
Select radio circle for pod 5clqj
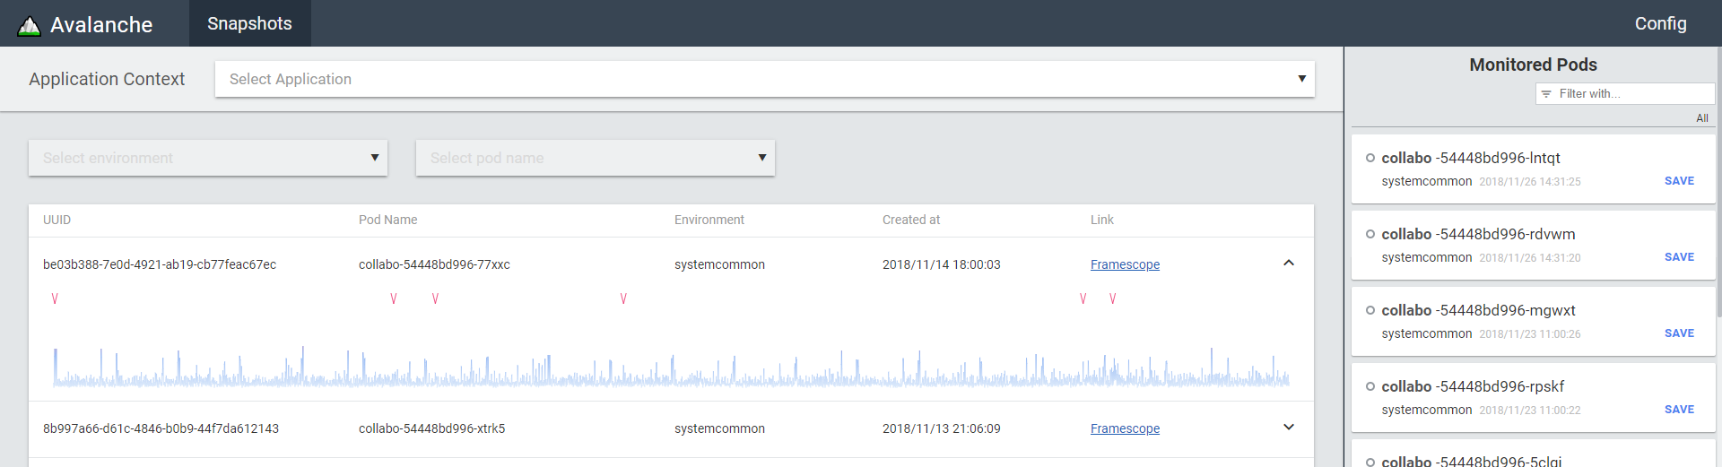pos(1370,462)
